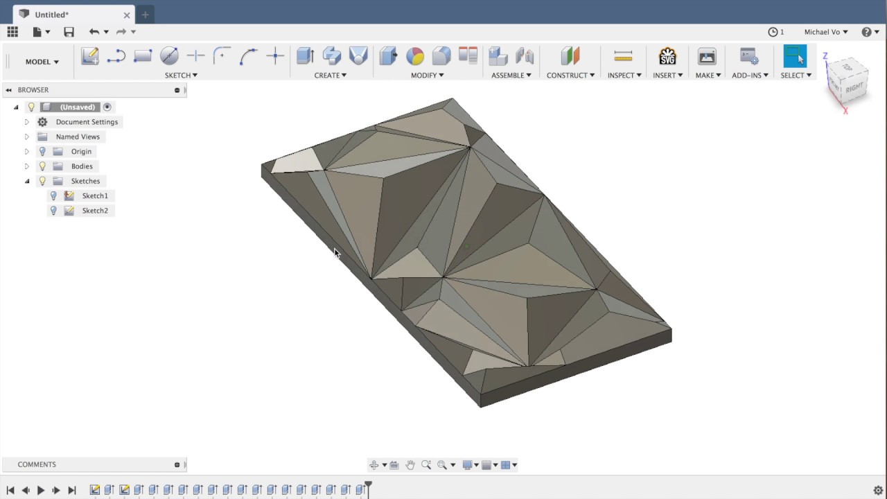The width and height of the screenshot is (887, 499).
Task: Select the Line sketch tool
Action: 116,56
